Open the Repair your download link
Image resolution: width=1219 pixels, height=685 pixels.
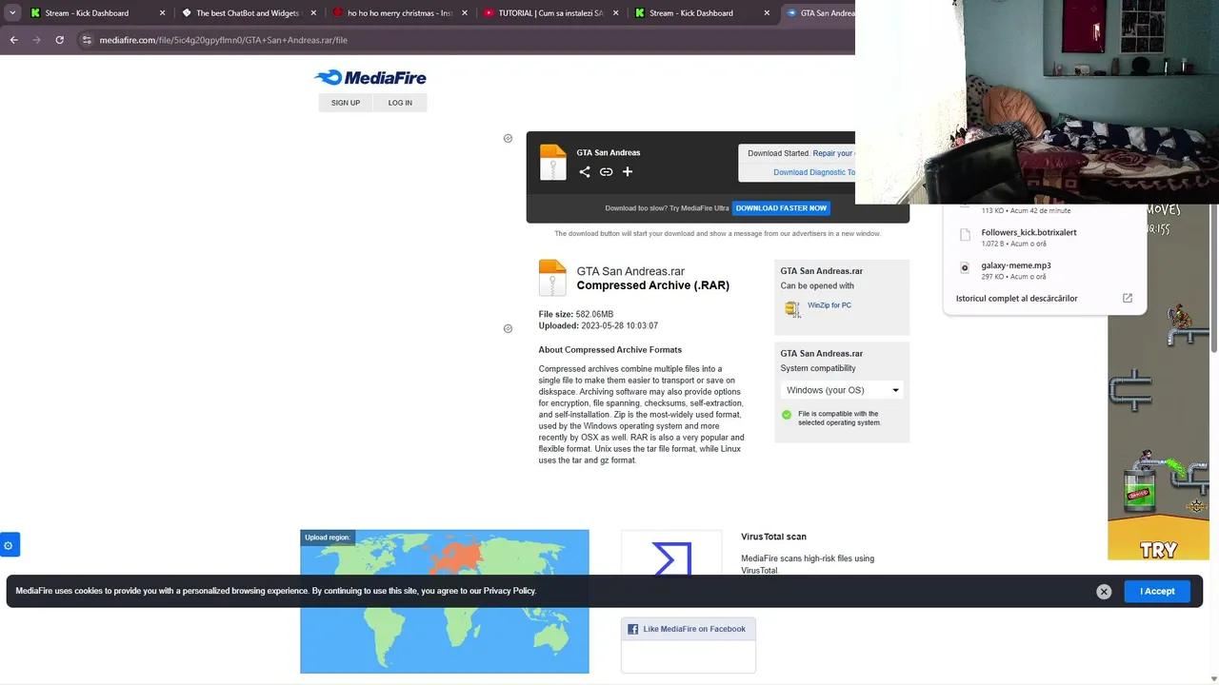coord(833,153)
